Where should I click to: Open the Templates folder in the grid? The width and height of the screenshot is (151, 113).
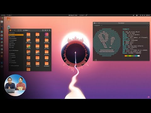[28, 64]
